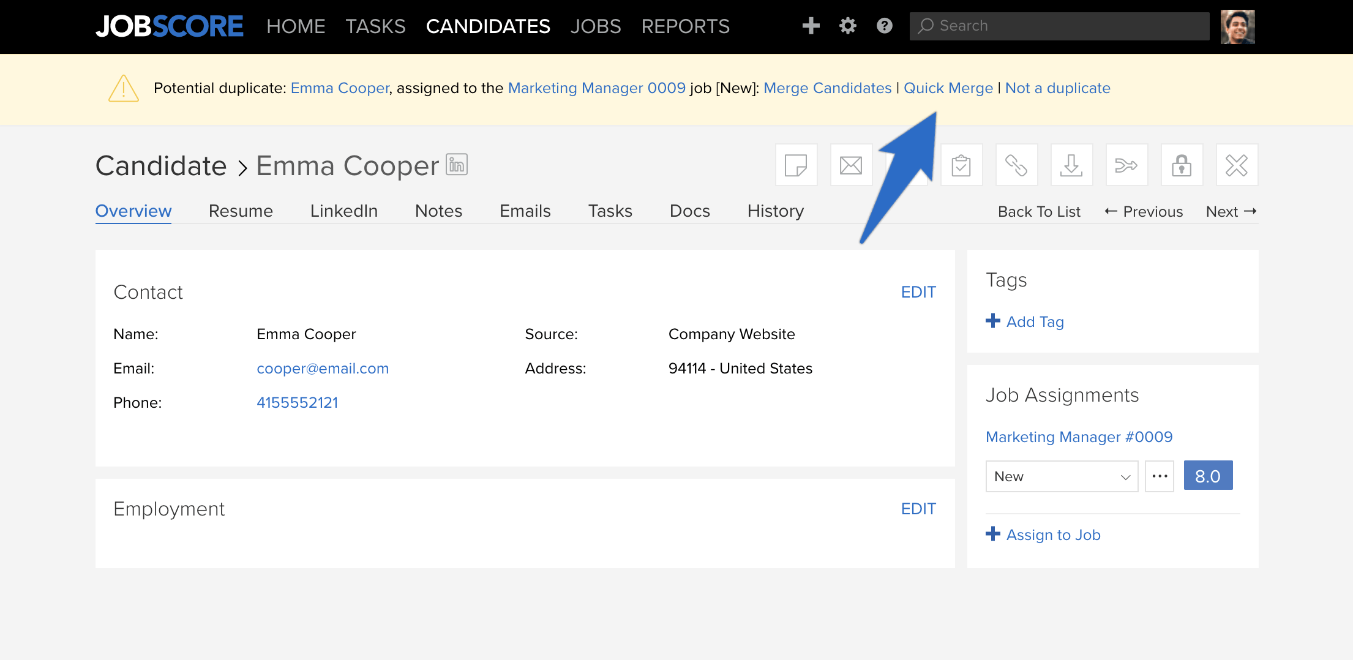
Task: Click the plus add icon in header
Action: [x=811, y=26]
